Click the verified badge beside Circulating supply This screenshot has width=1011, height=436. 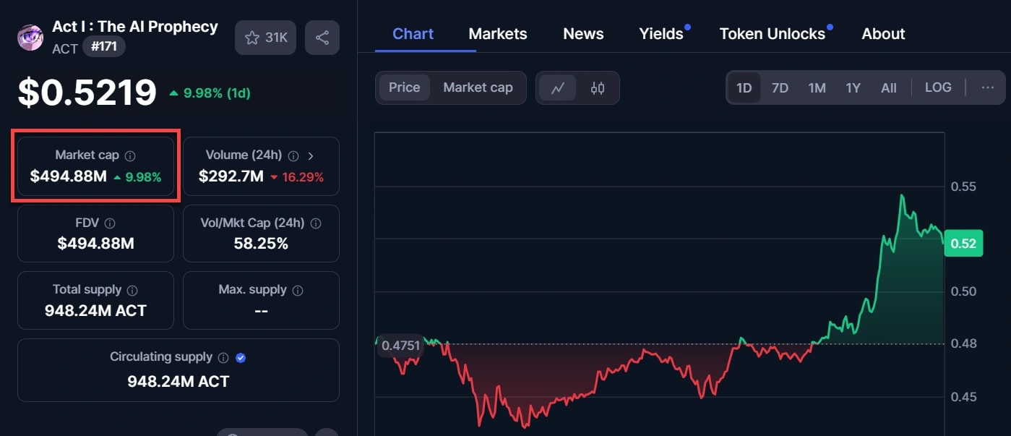[241, 357]
